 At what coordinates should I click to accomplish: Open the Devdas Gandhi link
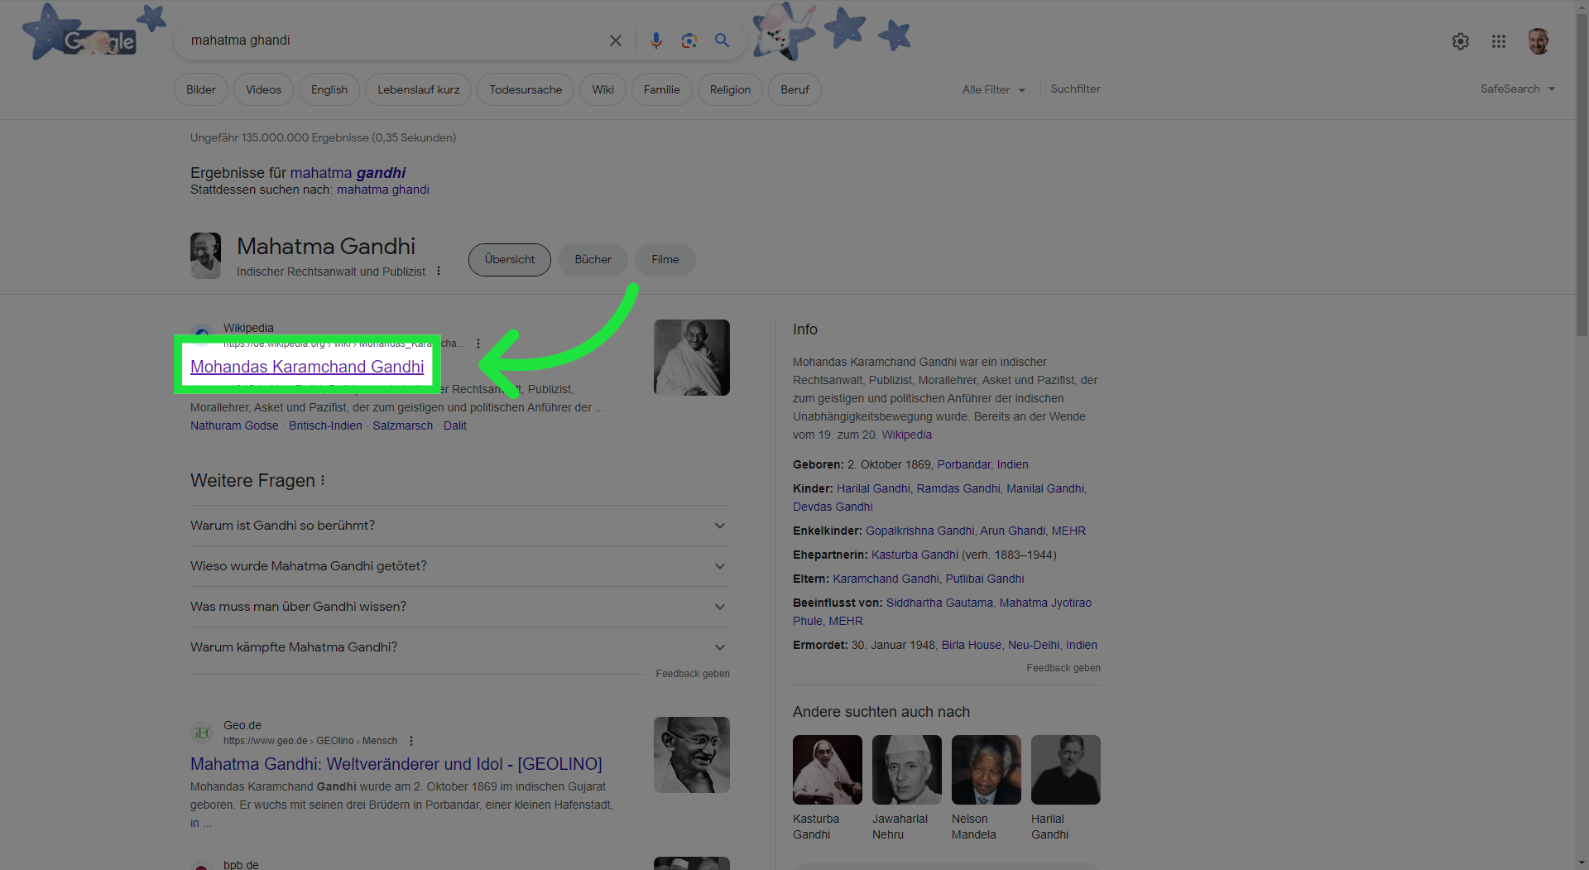pos(833,507)
